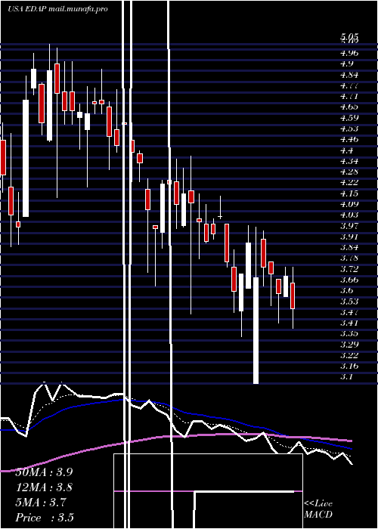Viewport: 378px width, 529px height.
Task: Click the 4.53 price axis label
Action: (x=349, y=128)
